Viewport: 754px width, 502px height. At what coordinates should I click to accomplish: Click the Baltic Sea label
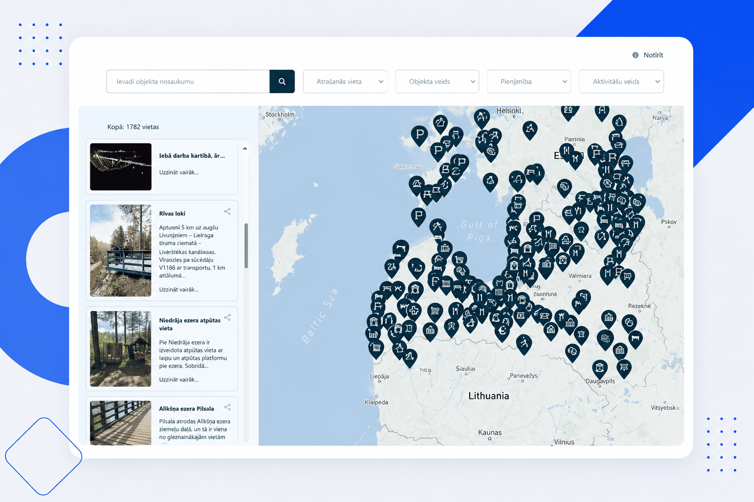click(x=320, y=316)
